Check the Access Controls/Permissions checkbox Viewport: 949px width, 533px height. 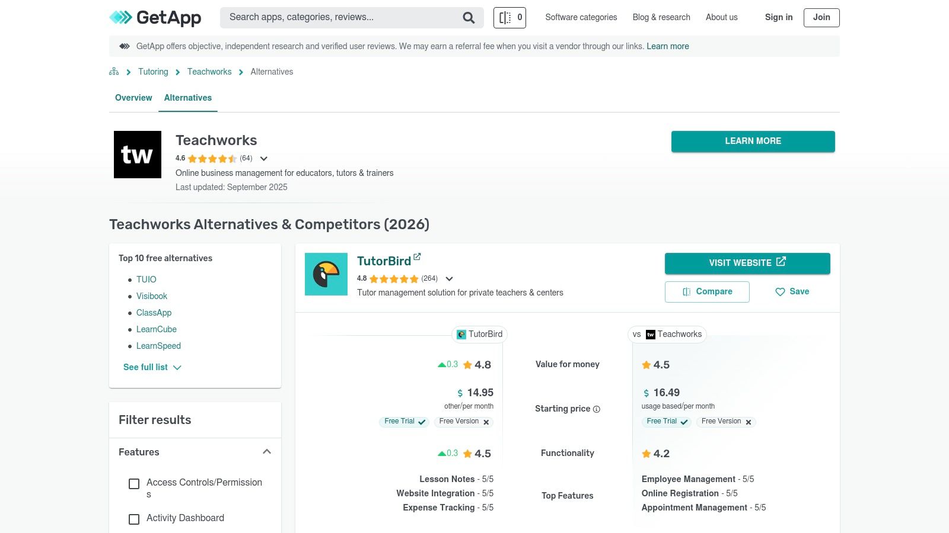pos(134,484)
